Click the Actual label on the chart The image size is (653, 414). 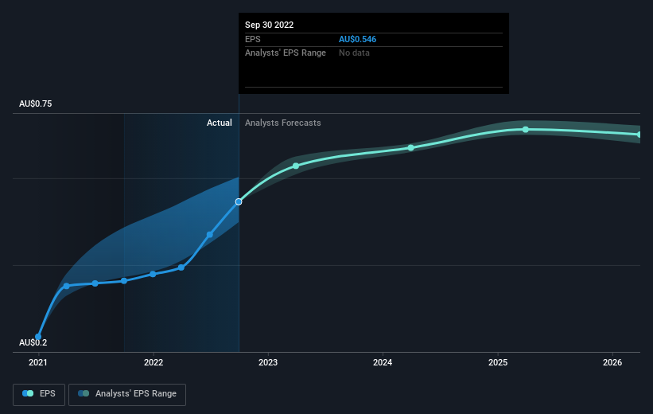220,123
